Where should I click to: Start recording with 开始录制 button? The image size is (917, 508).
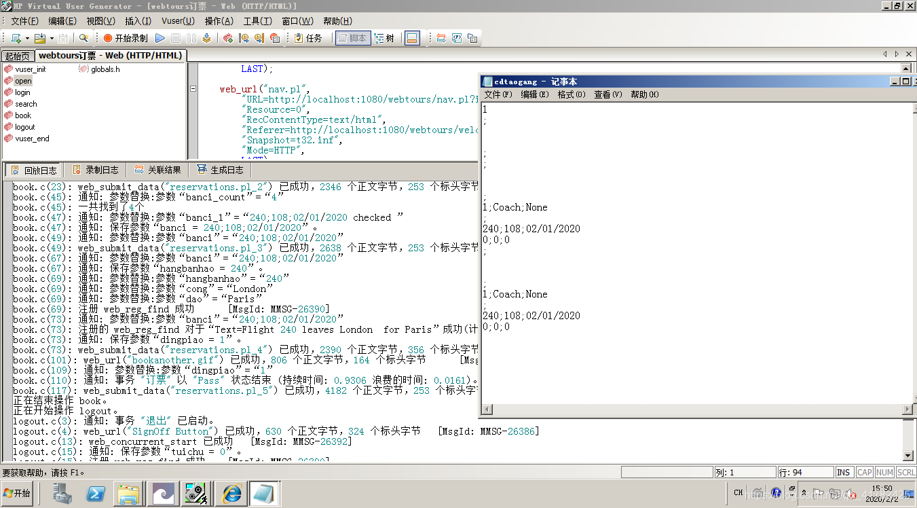[x=126, y=38]
